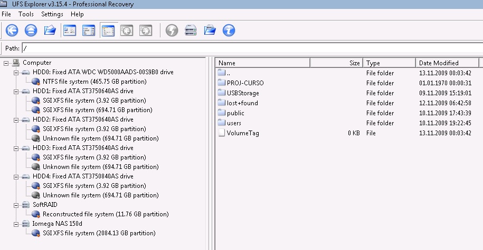Image resolution: width=483 pixels, height=250 pixels.
Task: Click the users date 10.11.2009 19:22:45
Action: coord(445,123)
